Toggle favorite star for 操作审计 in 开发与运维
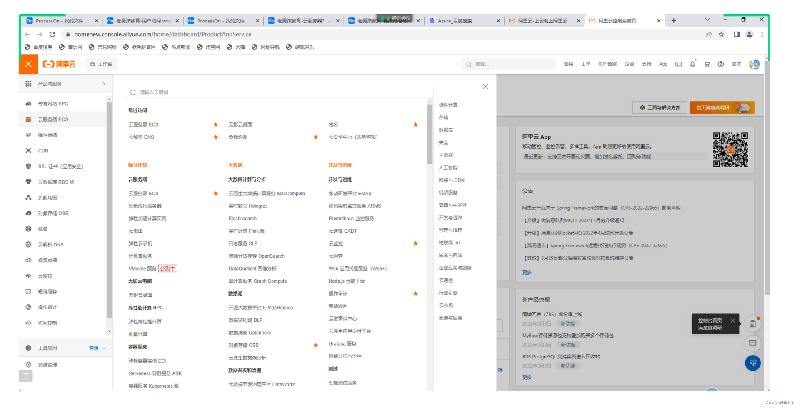Image resolution: width=800 pixels, height=408 pixels. tap(415, 294)
